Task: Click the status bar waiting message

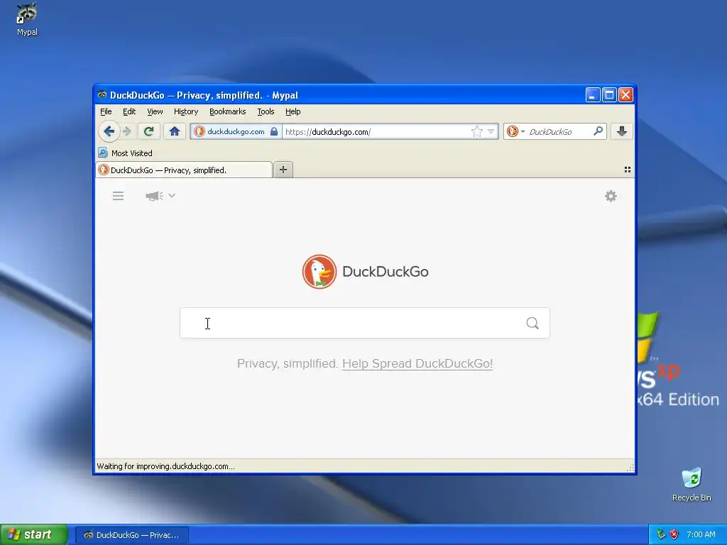Action: pos(165,466)
